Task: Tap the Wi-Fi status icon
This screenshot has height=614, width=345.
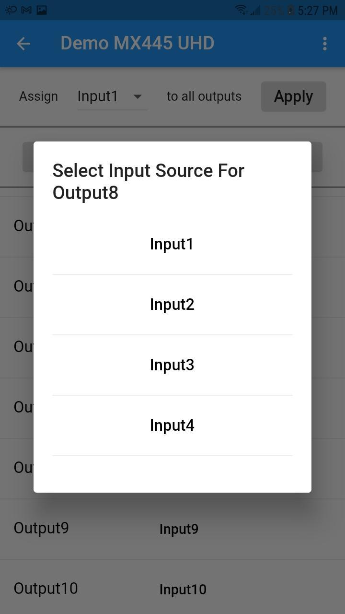Action: click(x=241, y=10)
